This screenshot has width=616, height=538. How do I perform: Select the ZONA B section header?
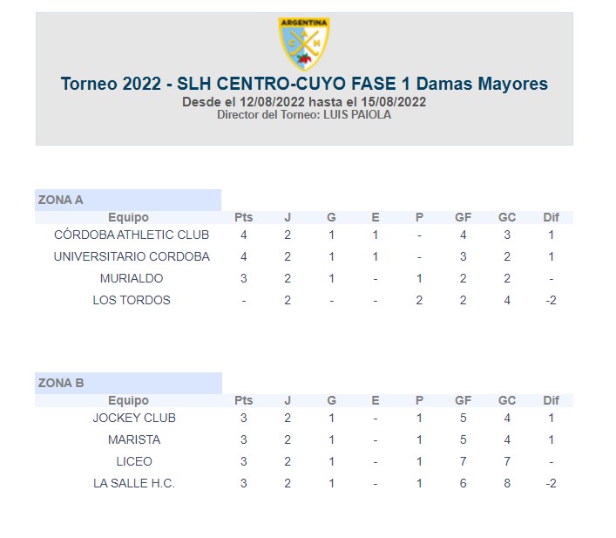tap(128, 383)
